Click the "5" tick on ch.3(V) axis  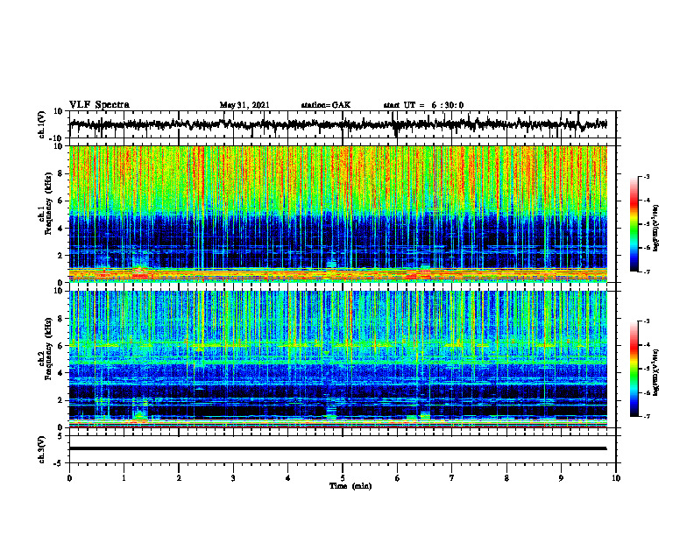[x=60, y=436]
